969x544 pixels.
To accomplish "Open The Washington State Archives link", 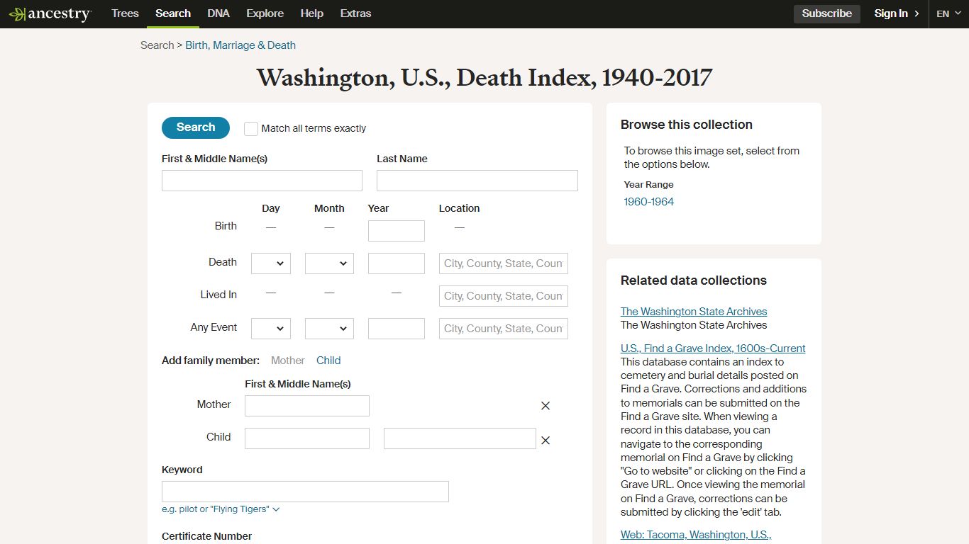I will (694, 312).
